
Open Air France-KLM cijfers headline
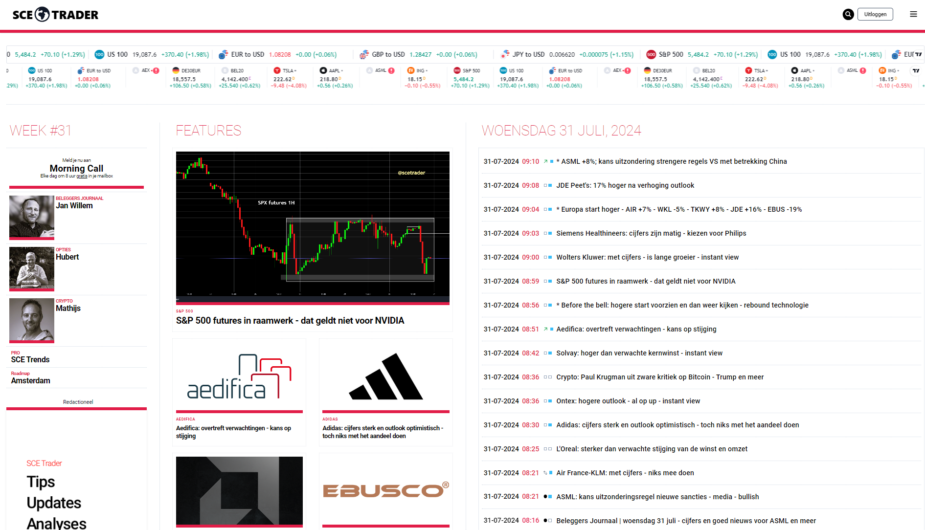click(625, 473)
